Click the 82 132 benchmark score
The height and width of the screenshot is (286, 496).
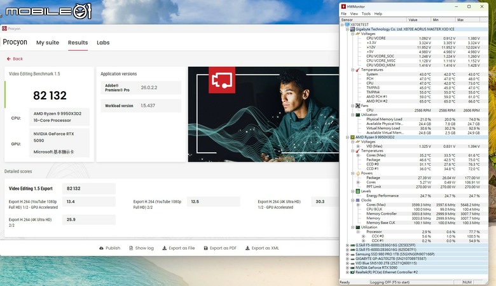[x=50, y=96]
